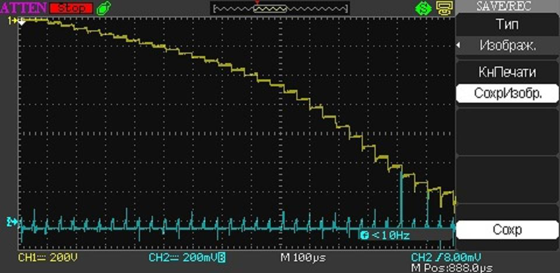Select the SAVE/REC menu header
The width and height of the screenshot is (560, 273).
click(506, 6)
